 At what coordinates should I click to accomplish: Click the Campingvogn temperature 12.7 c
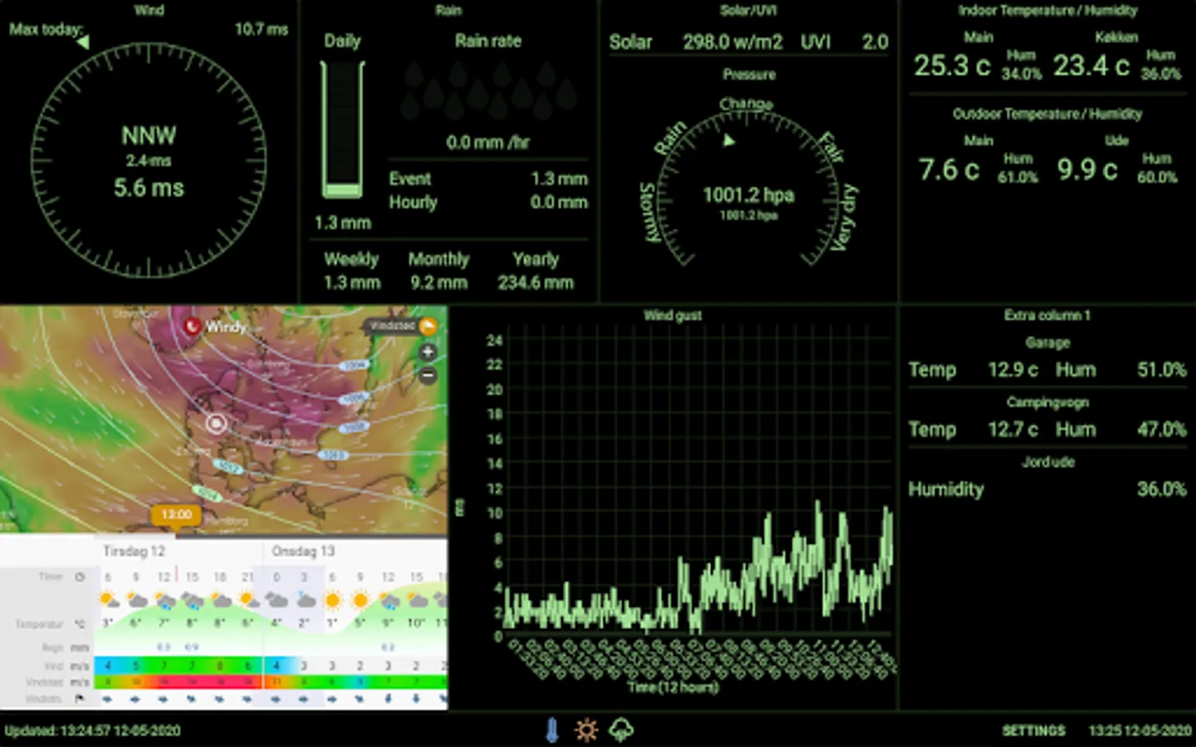[x=1012, y=429]
